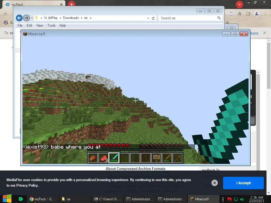Viewport: 271px width, 203px height.
Task: Open the green chat app taskbar icon
Action: tap(21, 199)
